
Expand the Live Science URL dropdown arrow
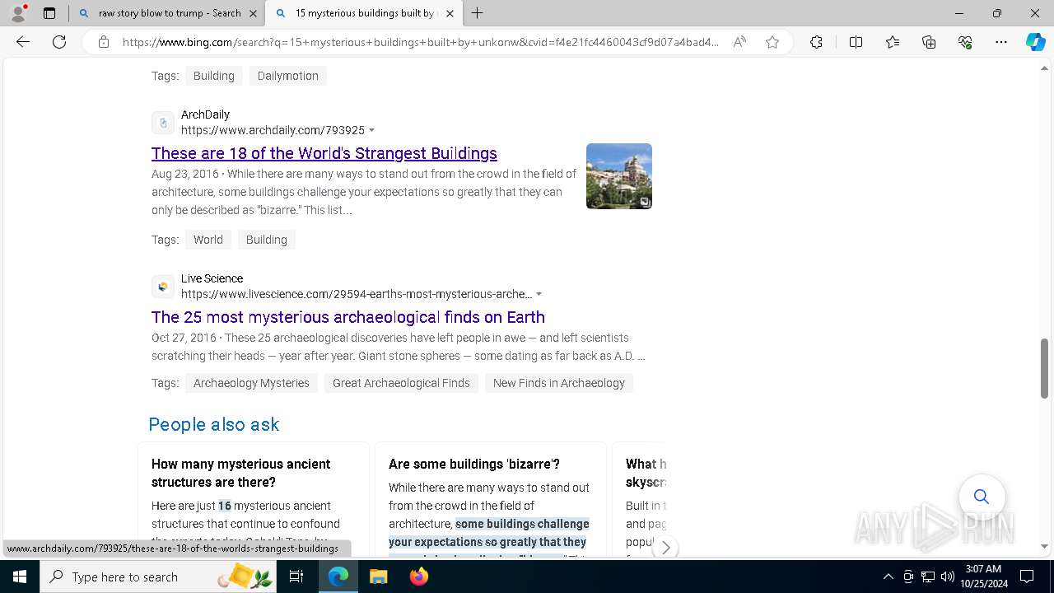tap(539, 294)
